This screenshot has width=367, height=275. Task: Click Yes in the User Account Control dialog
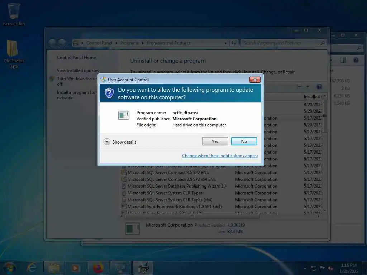point(215,141)
